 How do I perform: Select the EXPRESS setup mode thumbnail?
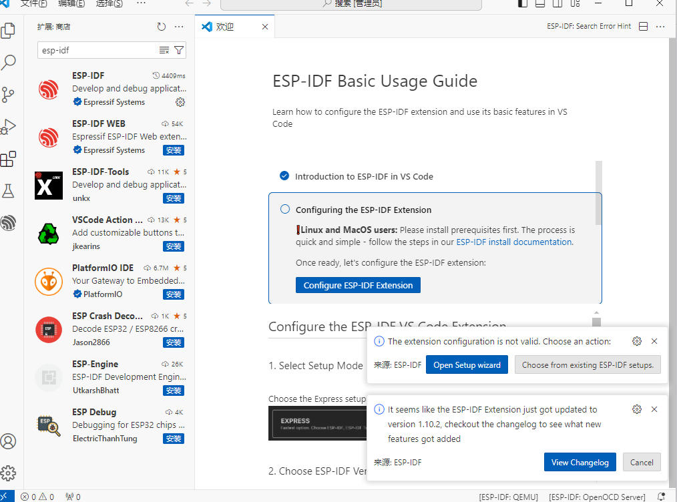[x=317, y=423]
